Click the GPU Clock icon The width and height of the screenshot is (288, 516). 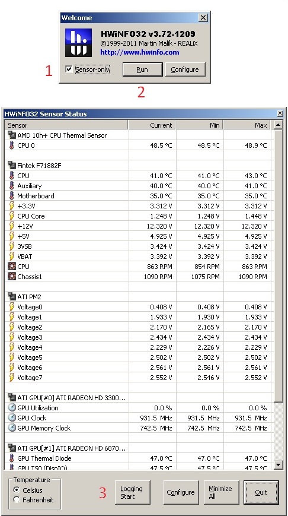click(x=12, y=418)
